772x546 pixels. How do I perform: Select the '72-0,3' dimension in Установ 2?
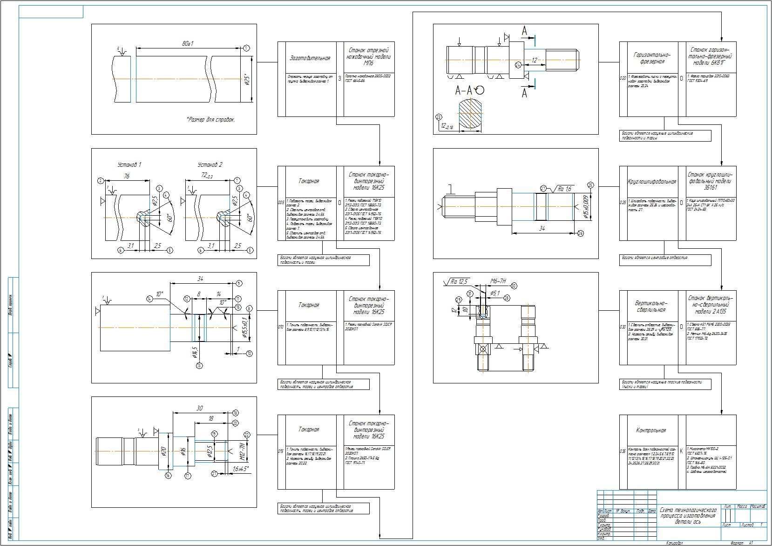pyautogui.click(x=208, y=176)
